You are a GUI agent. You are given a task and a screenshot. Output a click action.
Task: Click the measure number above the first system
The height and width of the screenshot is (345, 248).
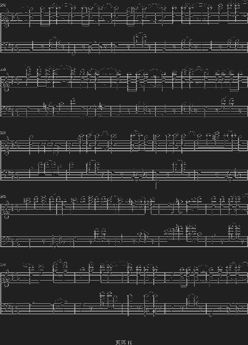[3, 5]
